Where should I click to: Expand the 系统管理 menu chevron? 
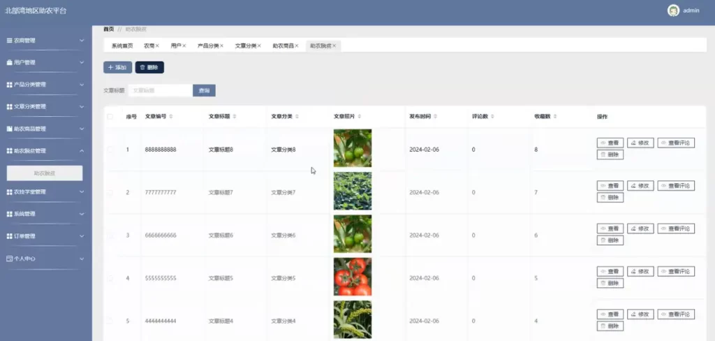point(82,214)
